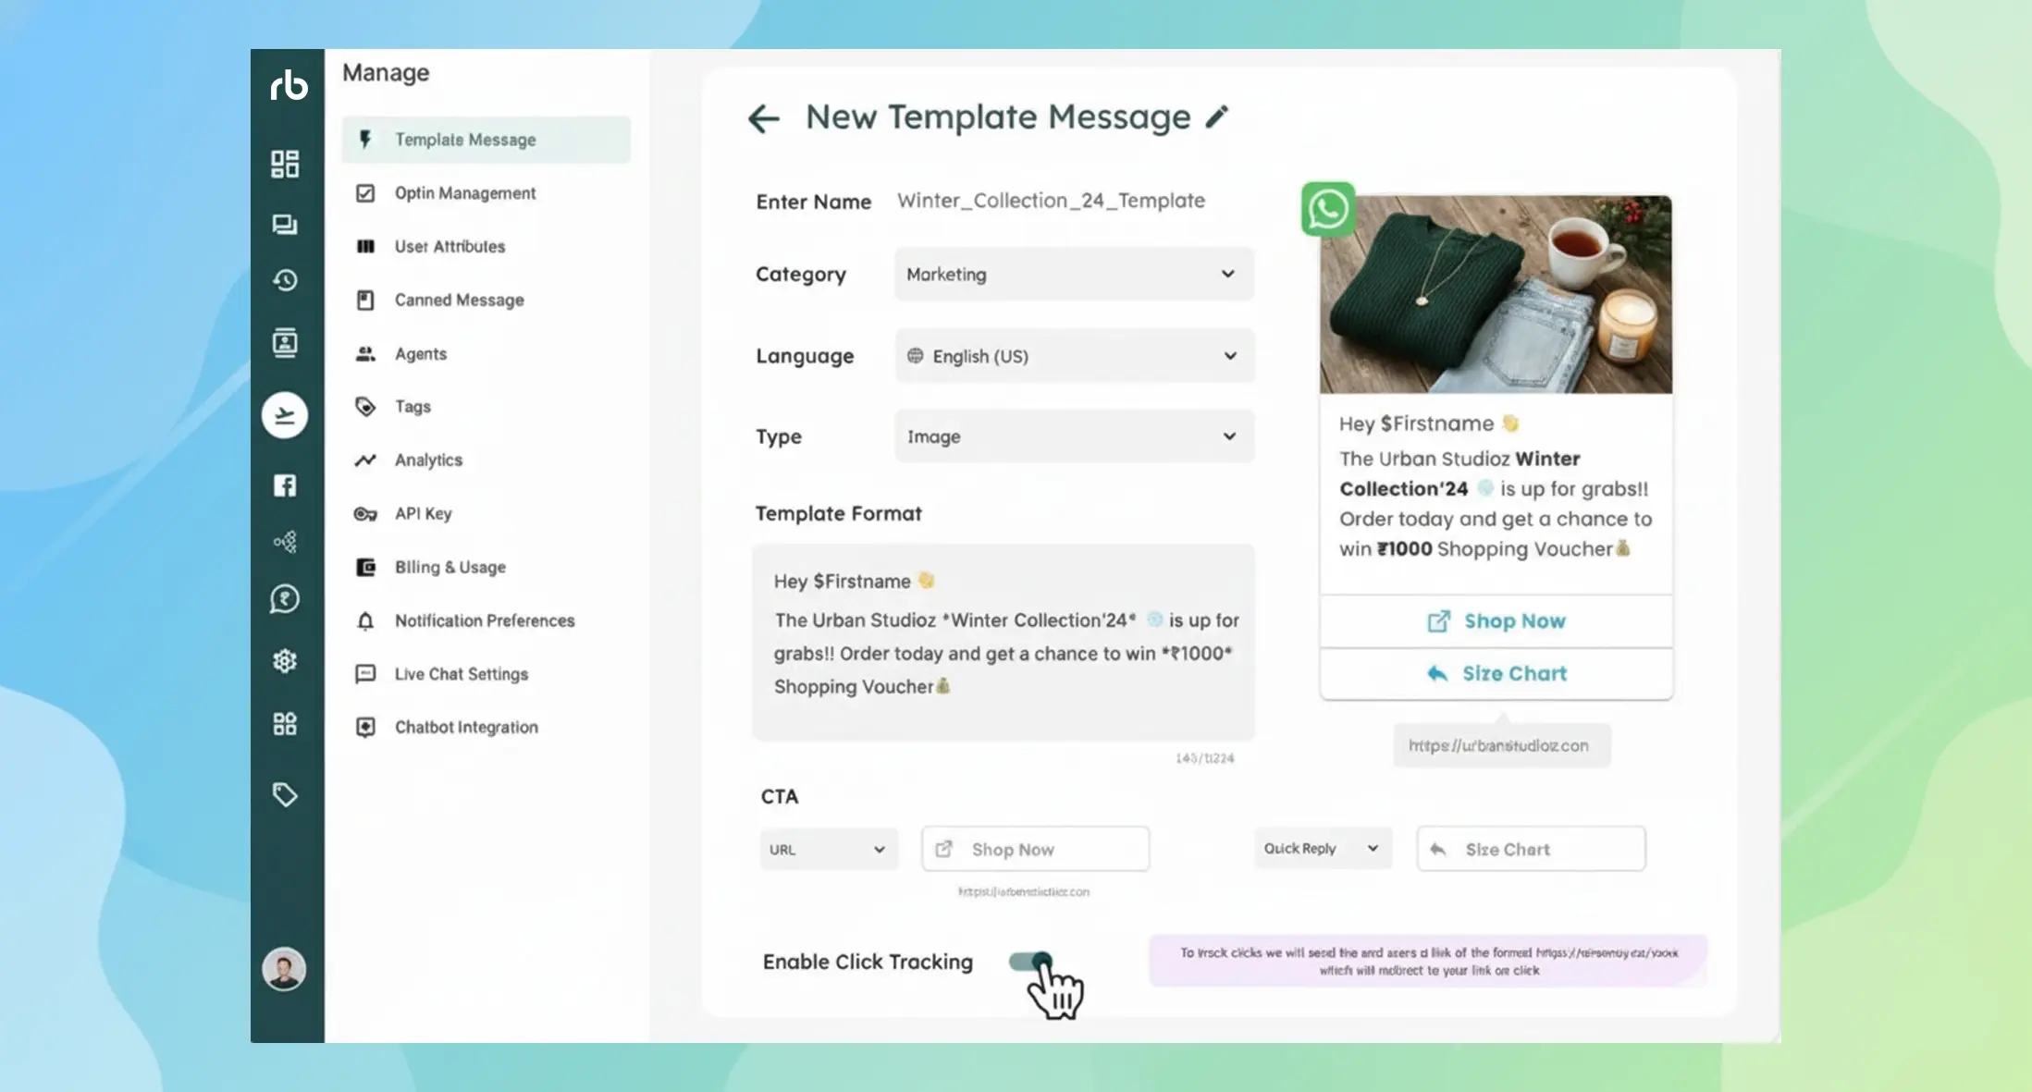Open the dashboard grid icon in left sidebar
The height and width of the screenshot is (1092, 2032).
click(x=285, y=164)
